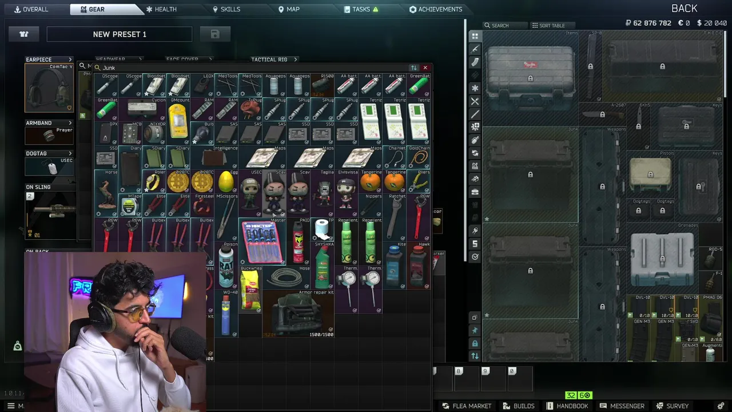The height and width of the screenshot is (412, 732).
Task: Pick the R1500 rangefinder item
Action: tap(322, 85)
